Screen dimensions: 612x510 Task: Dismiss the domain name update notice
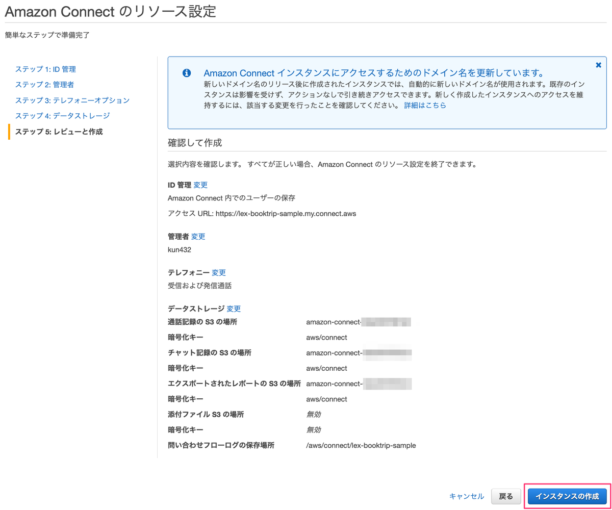point(598,65)
